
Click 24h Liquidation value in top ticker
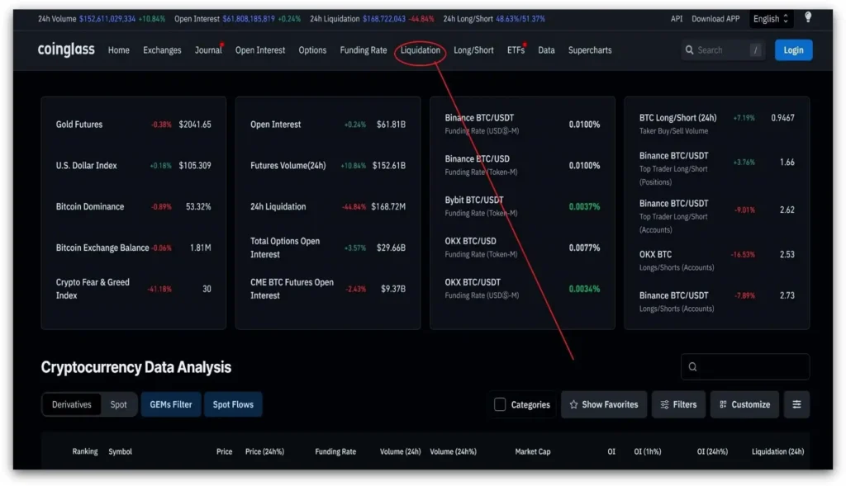pyautogui.click(x=383, y=19)
